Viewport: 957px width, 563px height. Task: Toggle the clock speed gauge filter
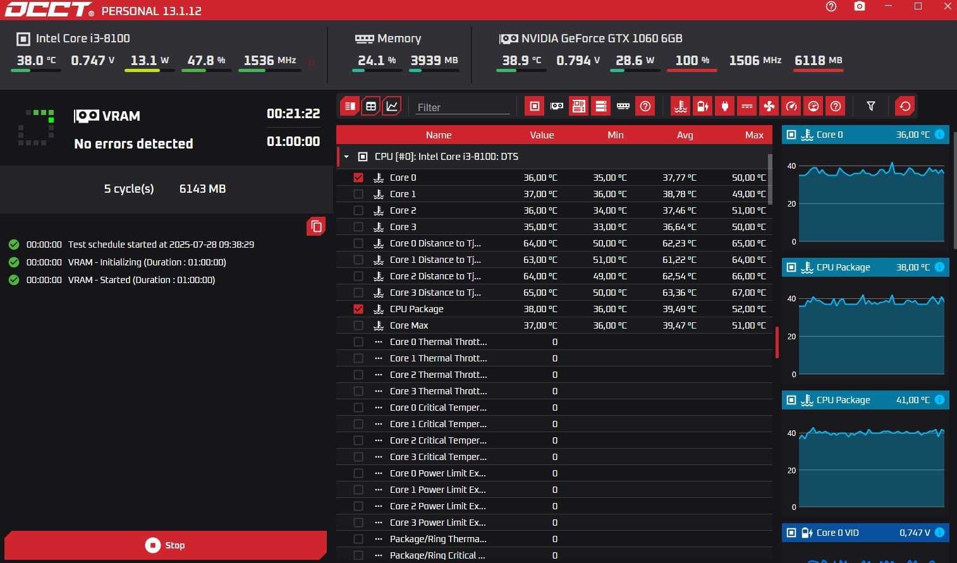point(791,106)
